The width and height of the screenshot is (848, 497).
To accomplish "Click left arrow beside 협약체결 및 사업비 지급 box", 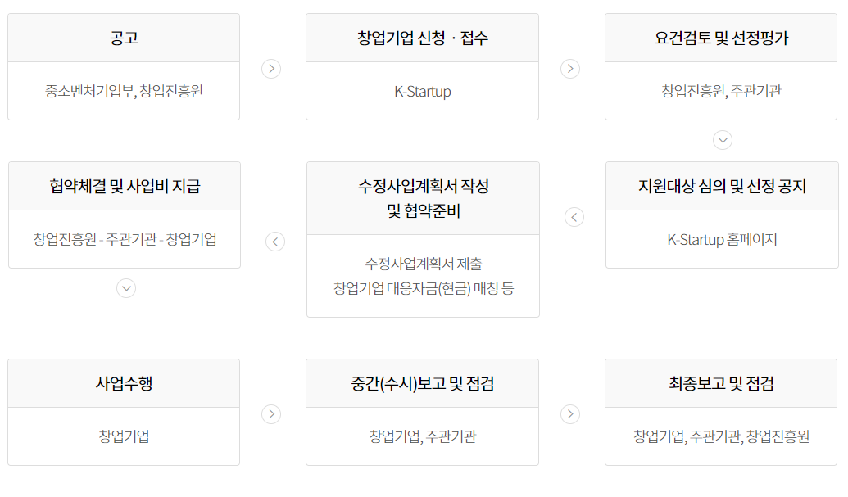I will (275, 242).
